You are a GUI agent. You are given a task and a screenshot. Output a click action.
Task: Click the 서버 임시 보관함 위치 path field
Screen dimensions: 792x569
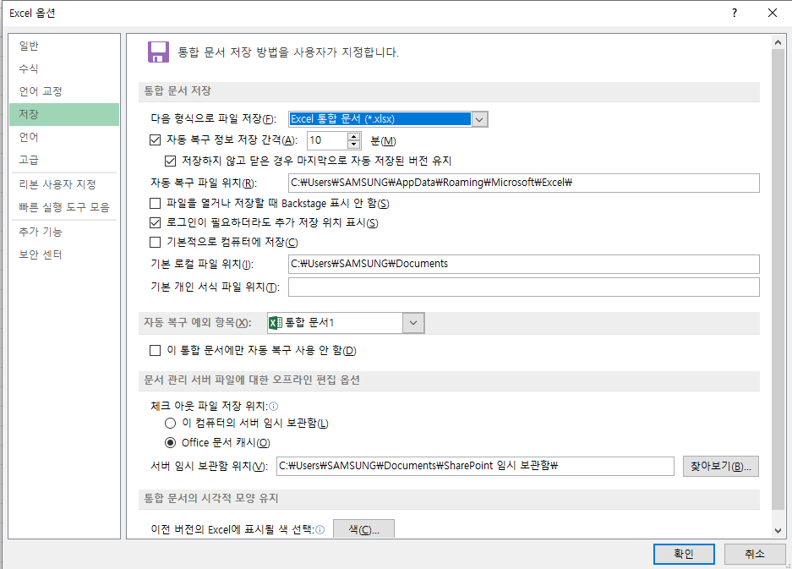[475, 466]
